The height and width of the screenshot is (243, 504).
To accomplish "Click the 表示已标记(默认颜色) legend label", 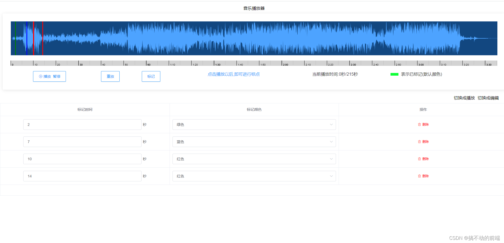I will click(x=421, y=74).
